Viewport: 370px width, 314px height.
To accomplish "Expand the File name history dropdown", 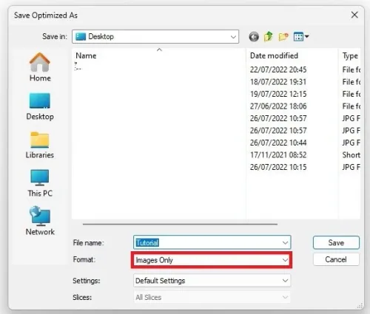I will coord(285,242).
